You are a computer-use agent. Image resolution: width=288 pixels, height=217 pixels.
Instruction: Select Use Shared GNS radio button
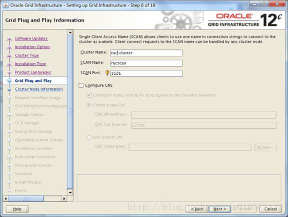coord(89,137)
